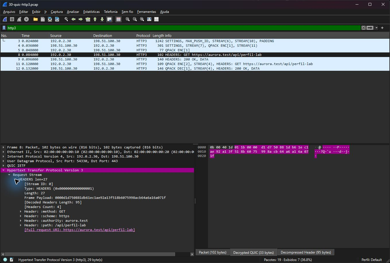390x263 pixels.
Task: Click the restart capture icon
Action: [x=19, y=19]
